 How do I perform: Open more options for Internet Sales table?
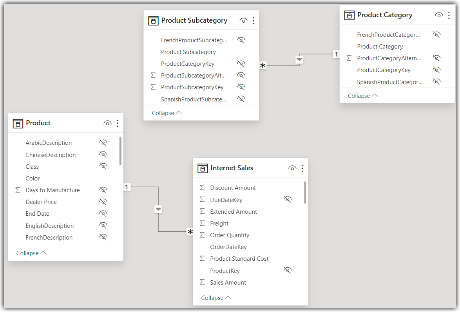[302, 168]
